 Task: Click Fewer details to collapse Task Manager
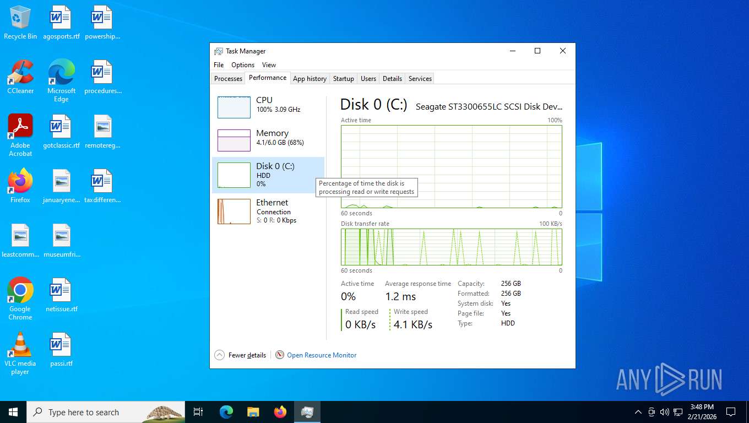[241, 355]
